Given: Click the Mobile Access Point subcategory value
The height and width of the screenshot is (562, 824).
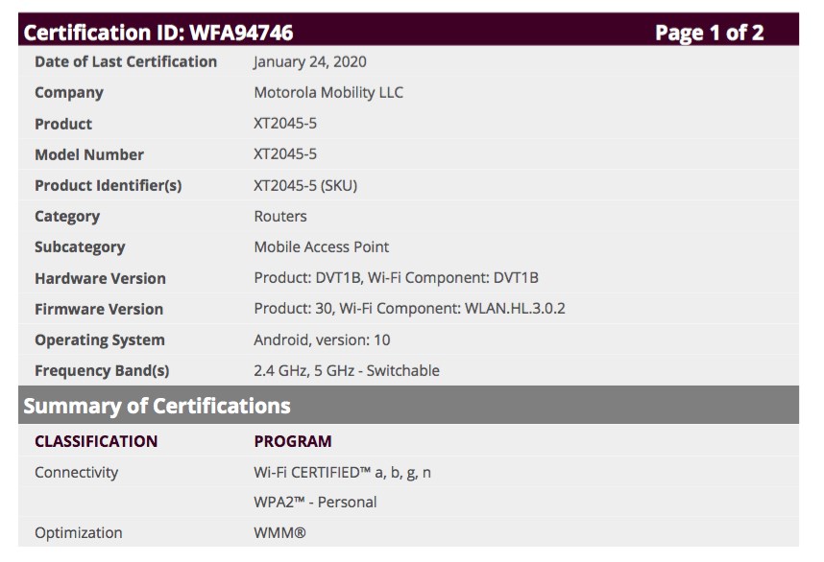Looking at the screenshot, I should pos(322,246).
